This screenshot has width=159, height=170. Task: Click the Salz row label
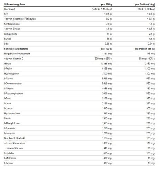6,44
